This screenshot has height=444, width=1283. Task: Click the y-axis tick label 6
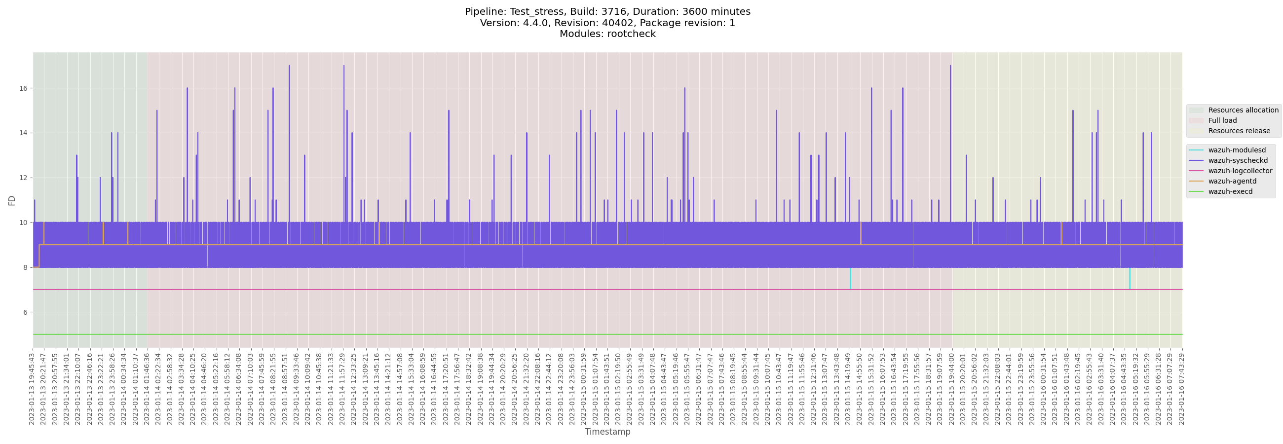click(x=25, y=312)
